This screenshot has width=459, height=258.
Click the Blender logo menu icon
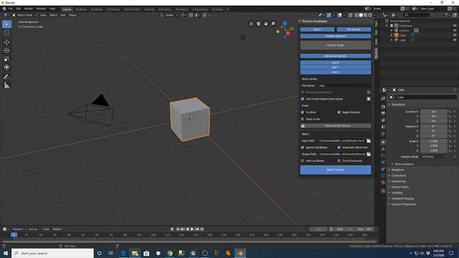tap(4, 9)
